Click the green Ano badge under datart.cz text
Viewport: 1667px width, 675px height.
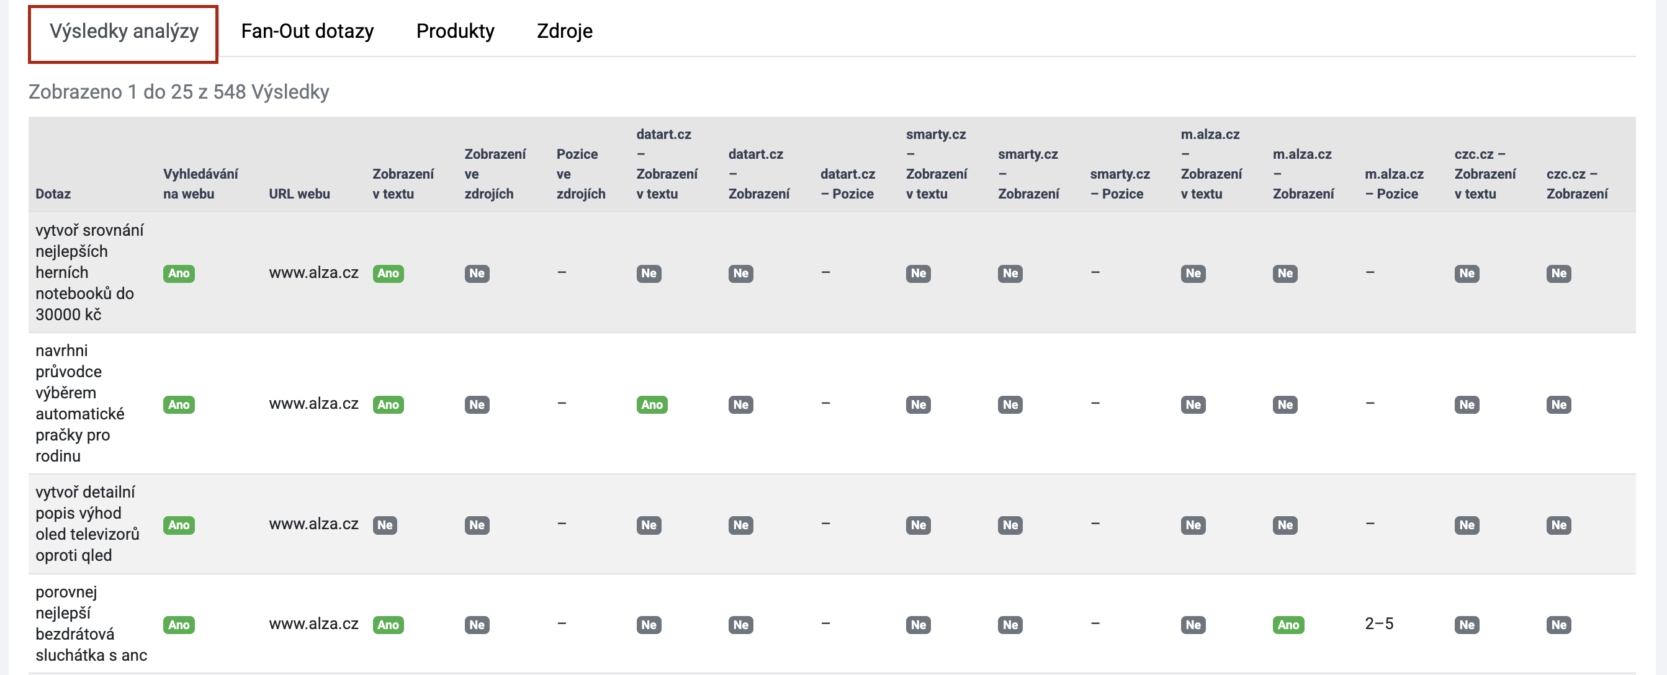pyautogui.click(x=652, y=405)
